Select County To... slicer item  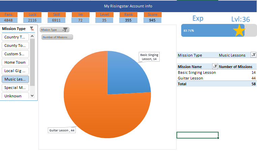click(15, 45)
